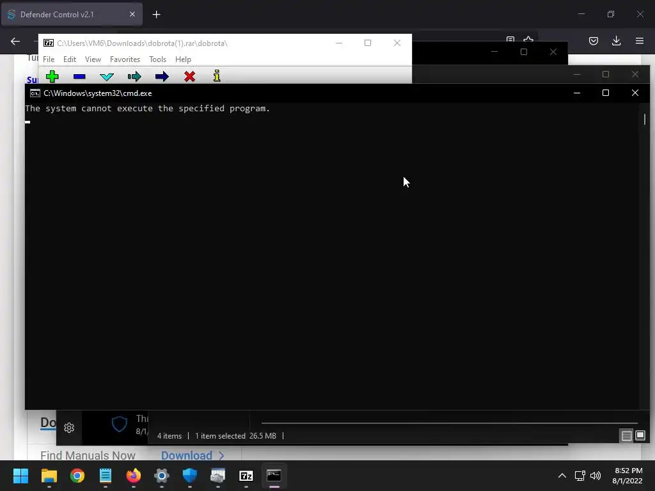This screenshot has width=655, height=491.
Task: Click the cmd.exe title bar icon
Action: (x=35, y=93)
